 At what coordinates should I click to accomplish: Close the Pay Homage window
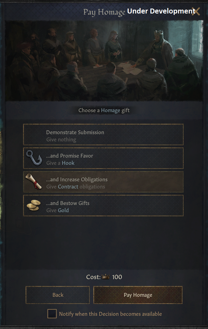pos(196,11)
